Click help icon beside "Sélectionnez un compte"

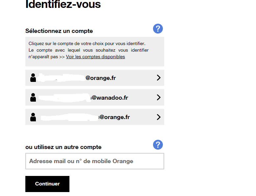[158, 29]
